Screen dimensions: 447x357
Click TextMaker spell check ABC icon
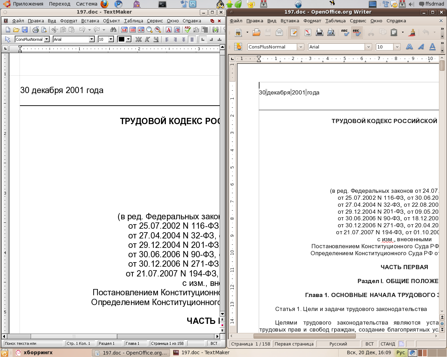pyautogui.click(x=188, y=30)
